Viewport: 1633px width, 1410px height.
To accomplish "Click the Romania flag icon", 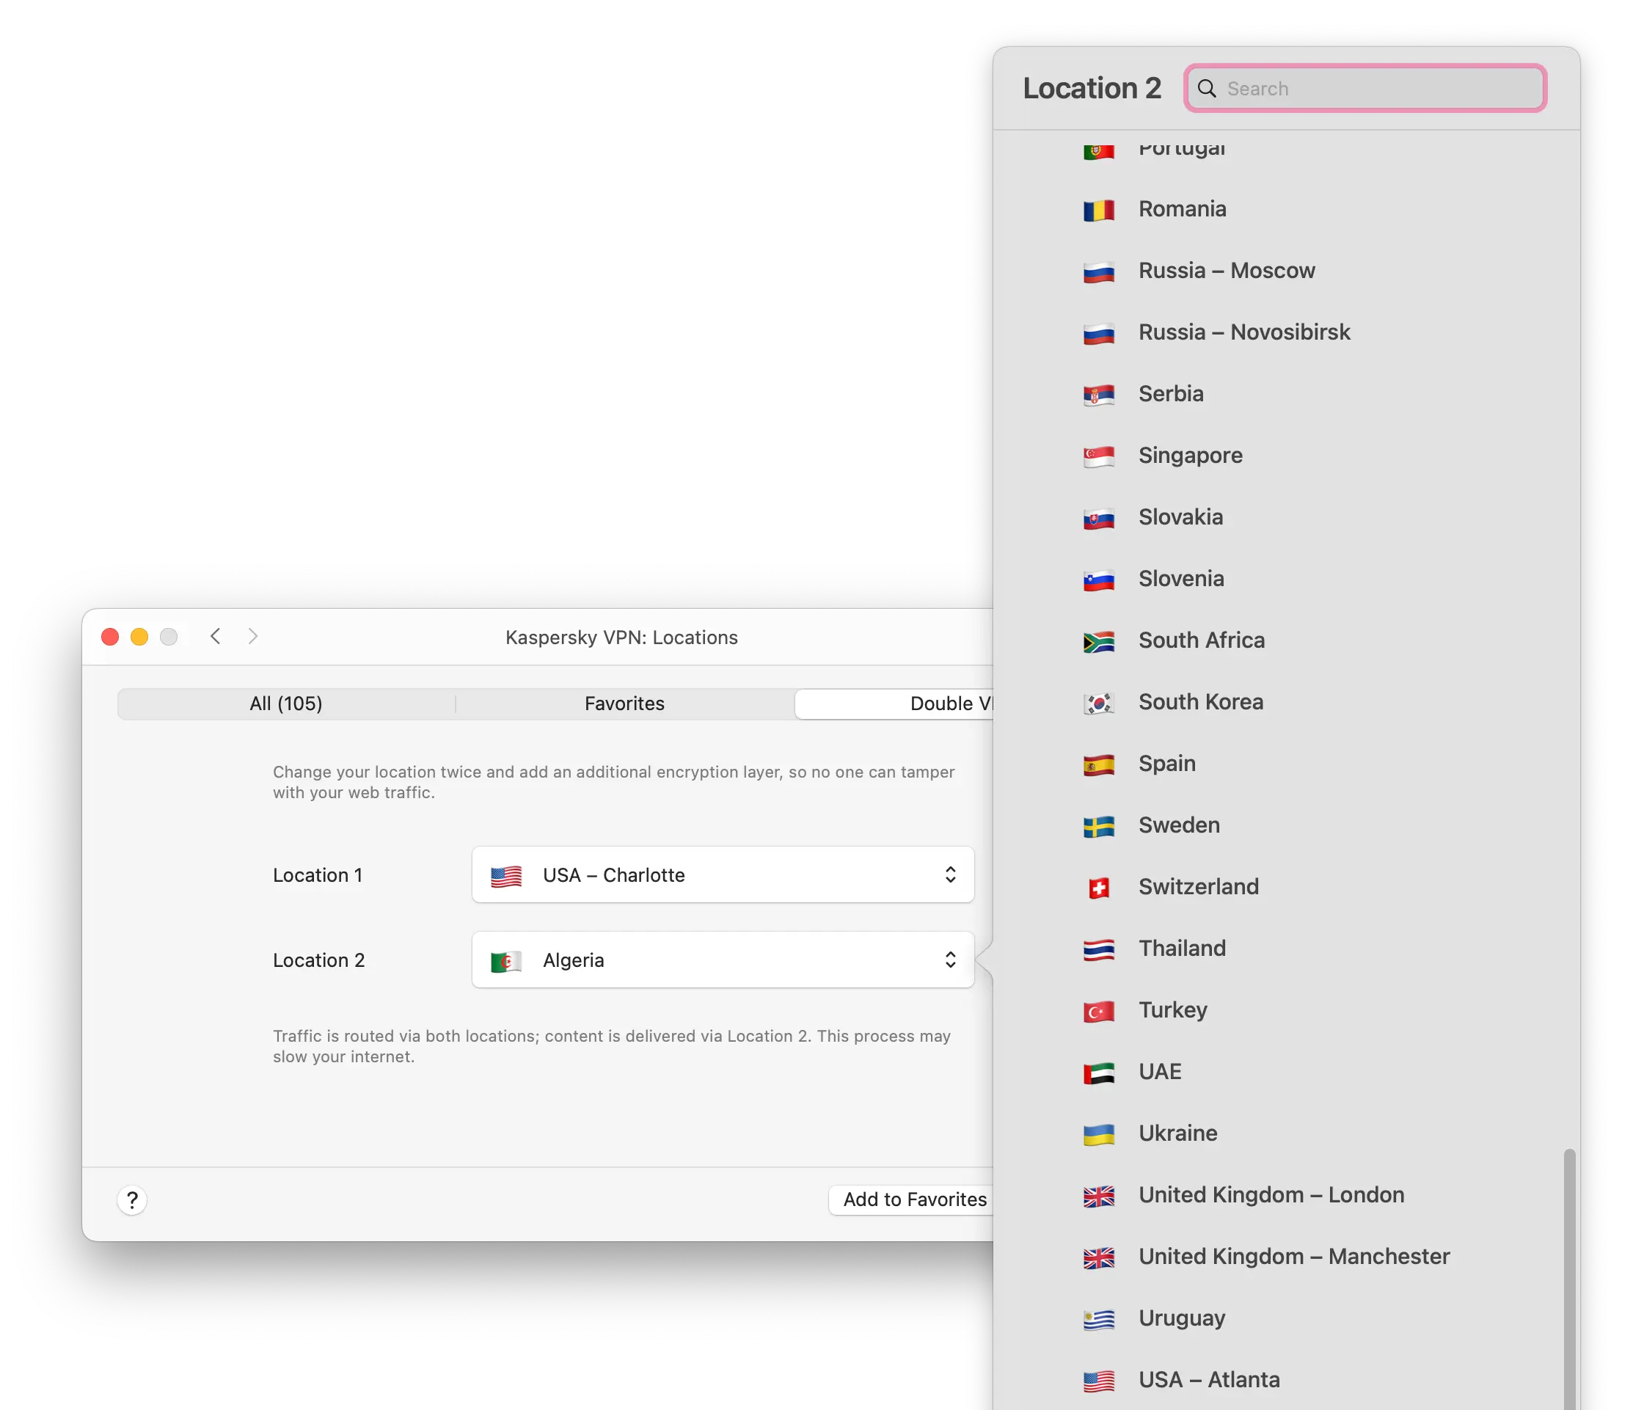I will [x=1099, y=209].
